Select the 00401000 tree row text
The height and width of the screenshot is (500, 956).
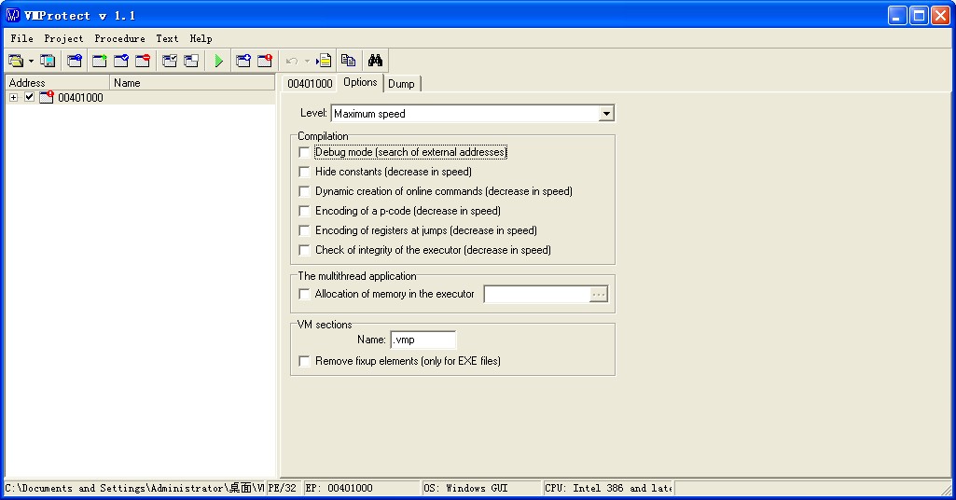[x=80, y=98]
